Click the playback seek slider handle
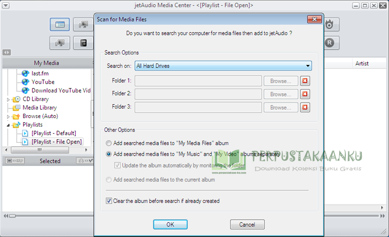Screen dimensions: 389x237 click(x=12, y=216)
